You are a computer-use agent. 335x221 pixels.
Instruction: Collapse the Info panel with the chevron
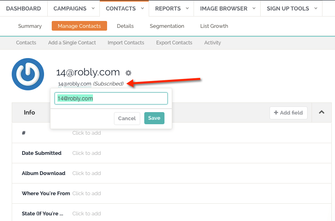tap(322, 112)
